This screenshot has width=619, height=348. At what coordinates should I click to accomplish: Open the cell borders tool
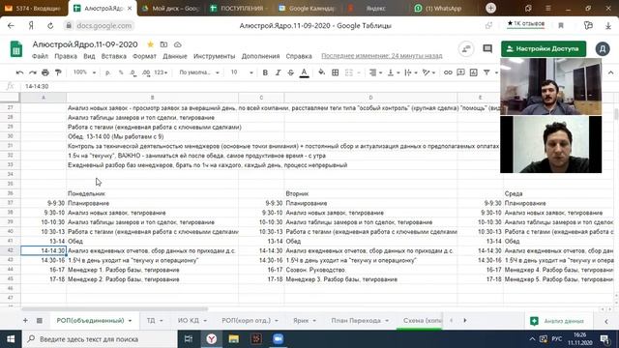336,72
